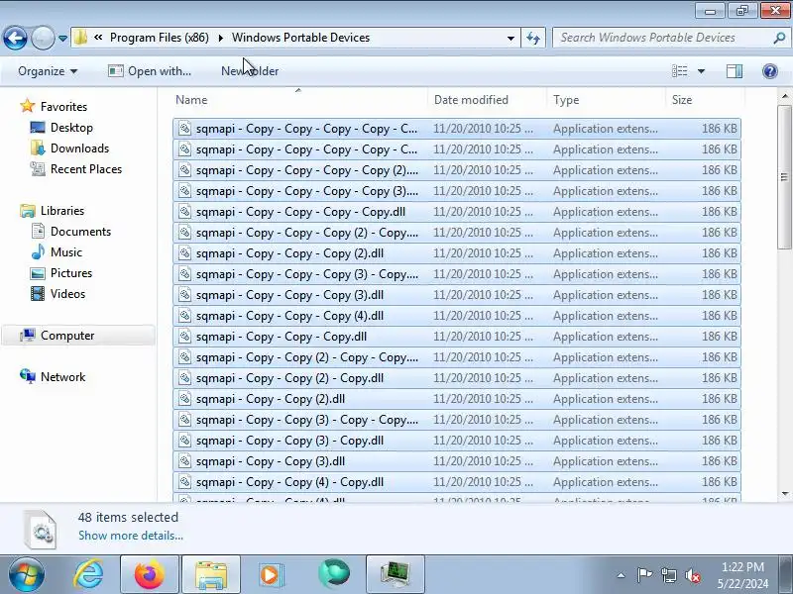Open the view options dropdown arrow
This screenshot has height=594, width=793.
pos(701,71)
